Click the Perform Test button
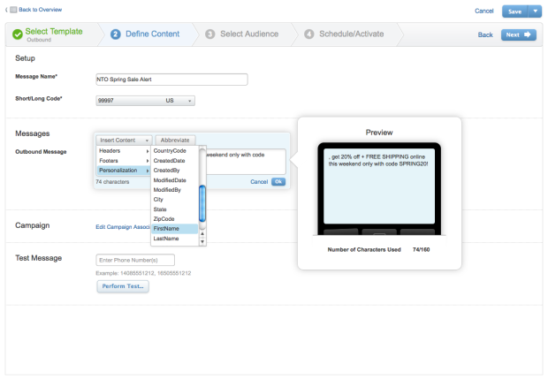 [x=123, y=286]
